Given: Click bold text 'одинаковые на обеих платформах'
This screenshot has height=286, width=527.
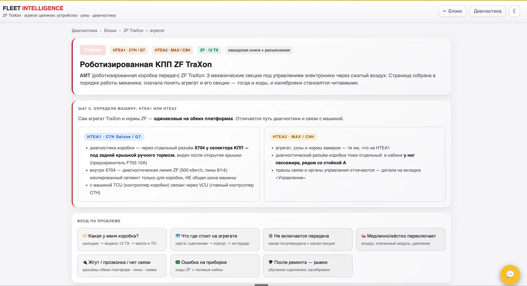Looking at the screenshot, I should pos(193,119).
